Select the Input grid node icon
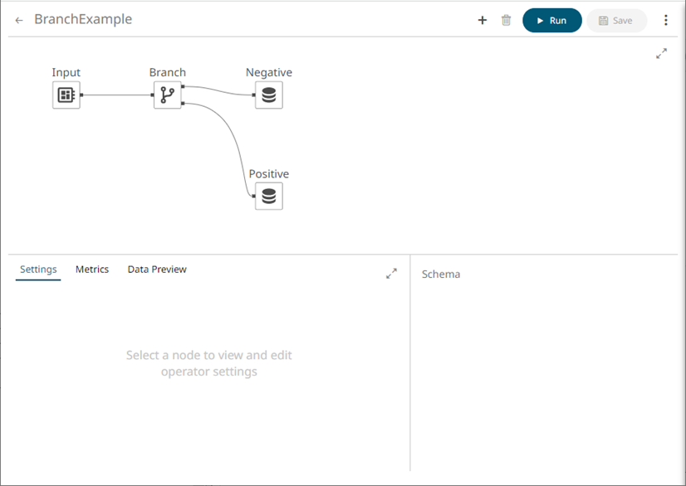The height and width of the screenshot is (486, 686). (66, 95)
